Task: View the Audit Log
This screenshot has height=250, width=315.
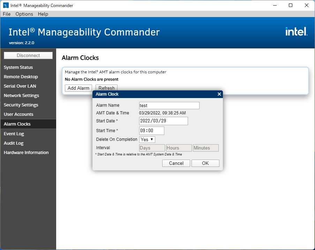Action: [14, 143]
